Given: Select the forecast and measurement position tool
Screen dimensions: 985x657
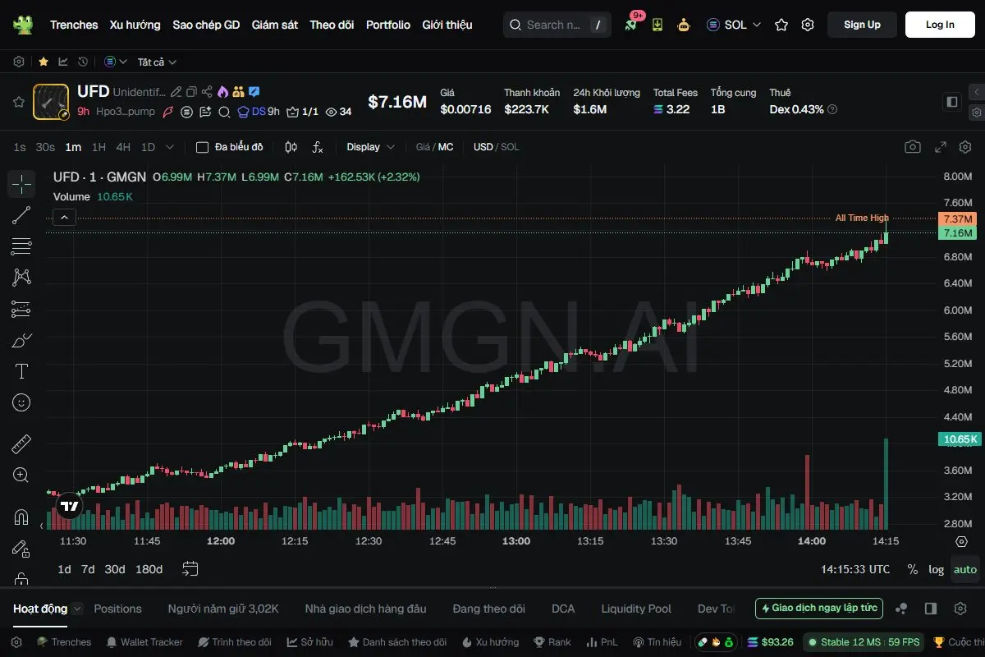Looking at the screenshot, I should 21,309.
